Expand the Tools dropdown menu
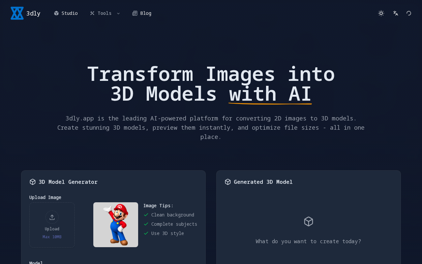The height and width of the screenshot is (264, 422). [105, 13]
